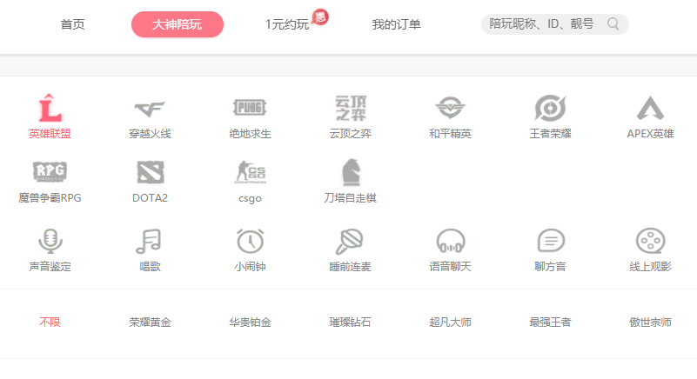Go to the 首页 tab
Viewport: 697px width, 379px height.
(x=73, y=24)
